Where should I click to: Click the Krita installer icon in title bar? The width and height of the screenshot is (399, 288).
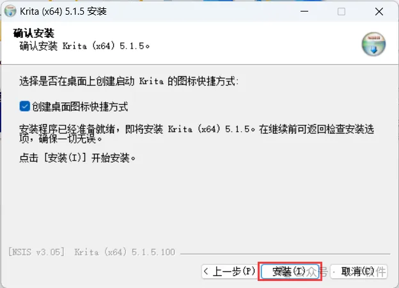[10, 12]
